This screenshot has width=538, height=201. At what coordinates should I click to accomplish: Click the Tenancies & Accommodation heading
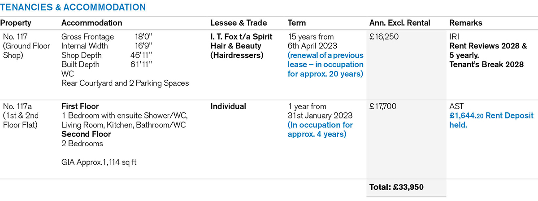(x=73, y=8)
